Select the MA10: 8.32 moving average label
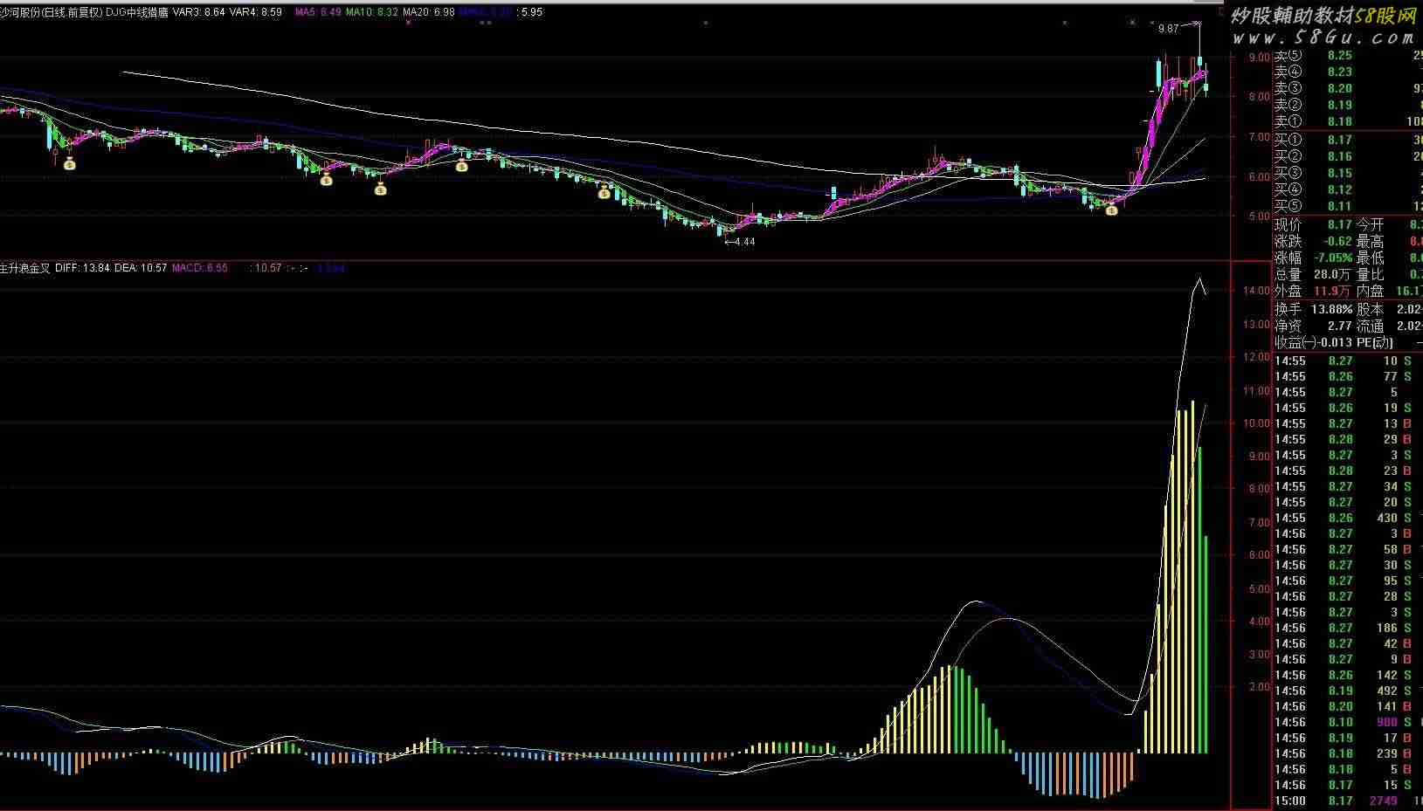 (372, 12)
